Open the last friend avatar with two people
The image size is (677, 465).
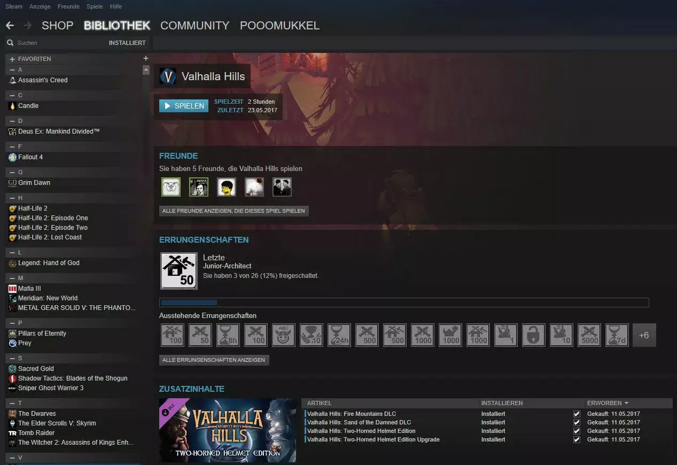point(282,187)
